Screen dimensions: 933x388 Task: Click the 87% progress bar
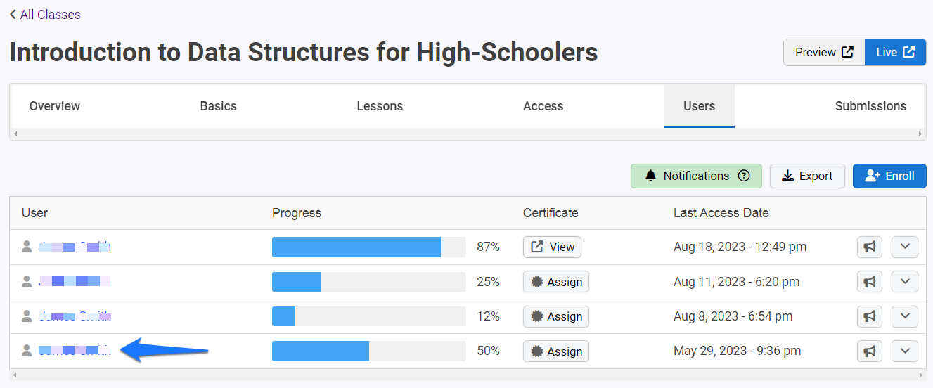pos(369,247)
